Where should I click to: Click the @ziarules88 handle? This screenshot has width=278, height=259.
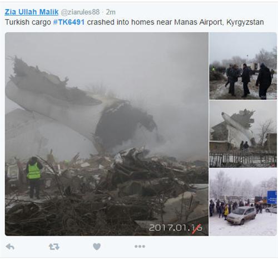click(x=80, y=12)
